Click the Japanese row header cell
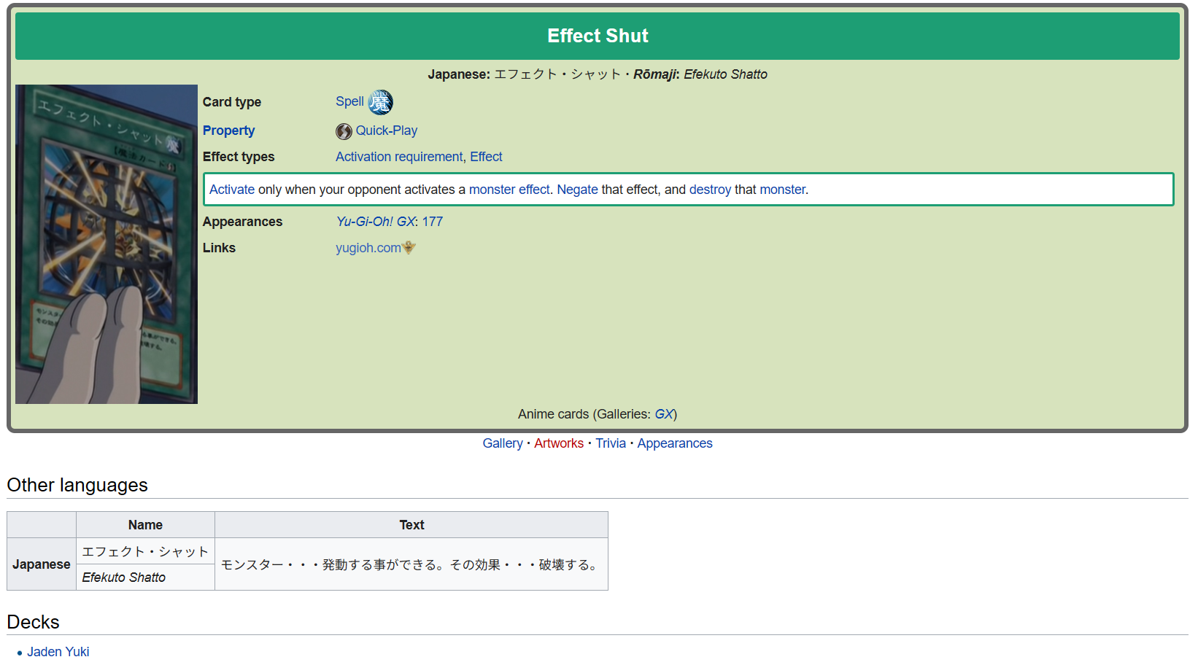This screenshot has height=665, width=1198. tap(42, 564)
